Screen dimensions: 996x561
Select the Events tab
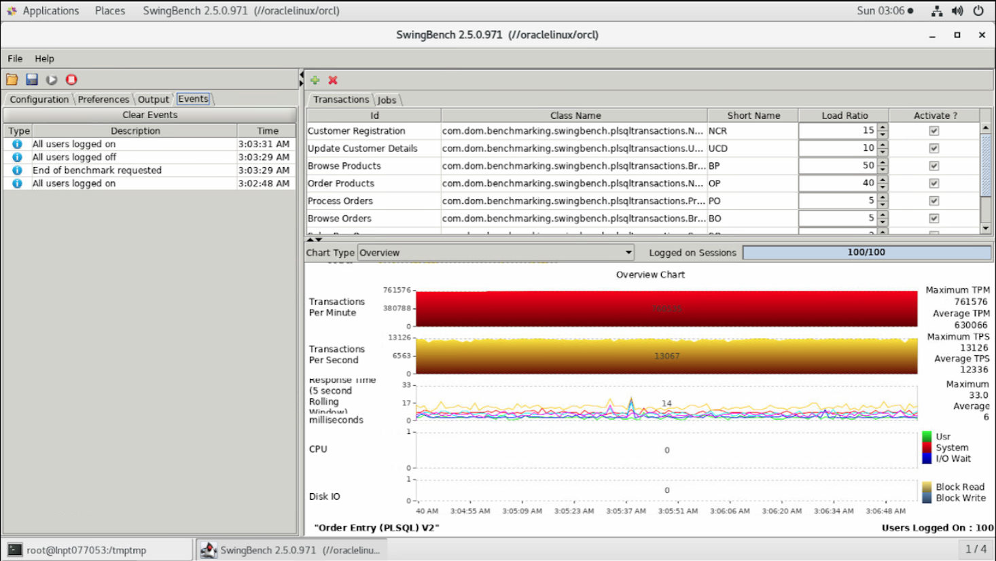194,99
